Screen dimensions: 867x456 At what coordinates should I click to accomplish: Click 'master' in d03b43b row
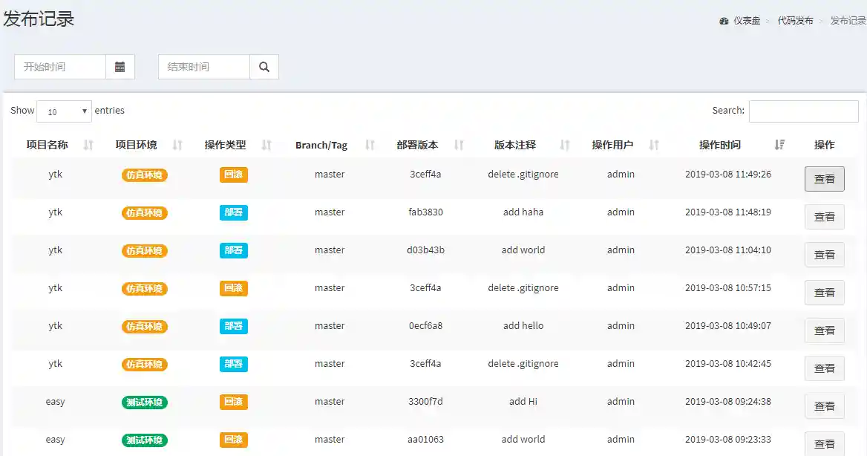330,250
